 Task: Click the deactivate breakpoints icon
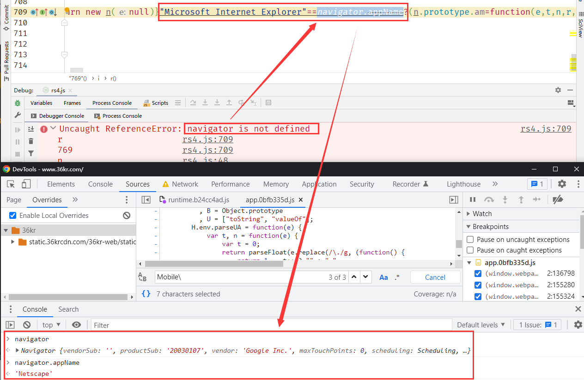tap(558, 199)
